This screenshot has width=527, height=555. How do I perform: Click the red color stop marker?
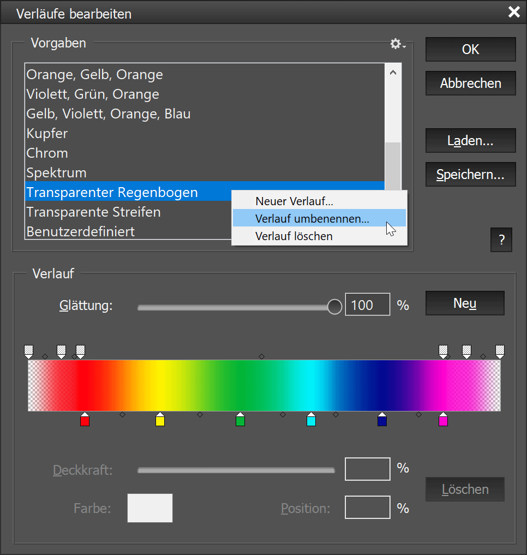tap(85, 420)
